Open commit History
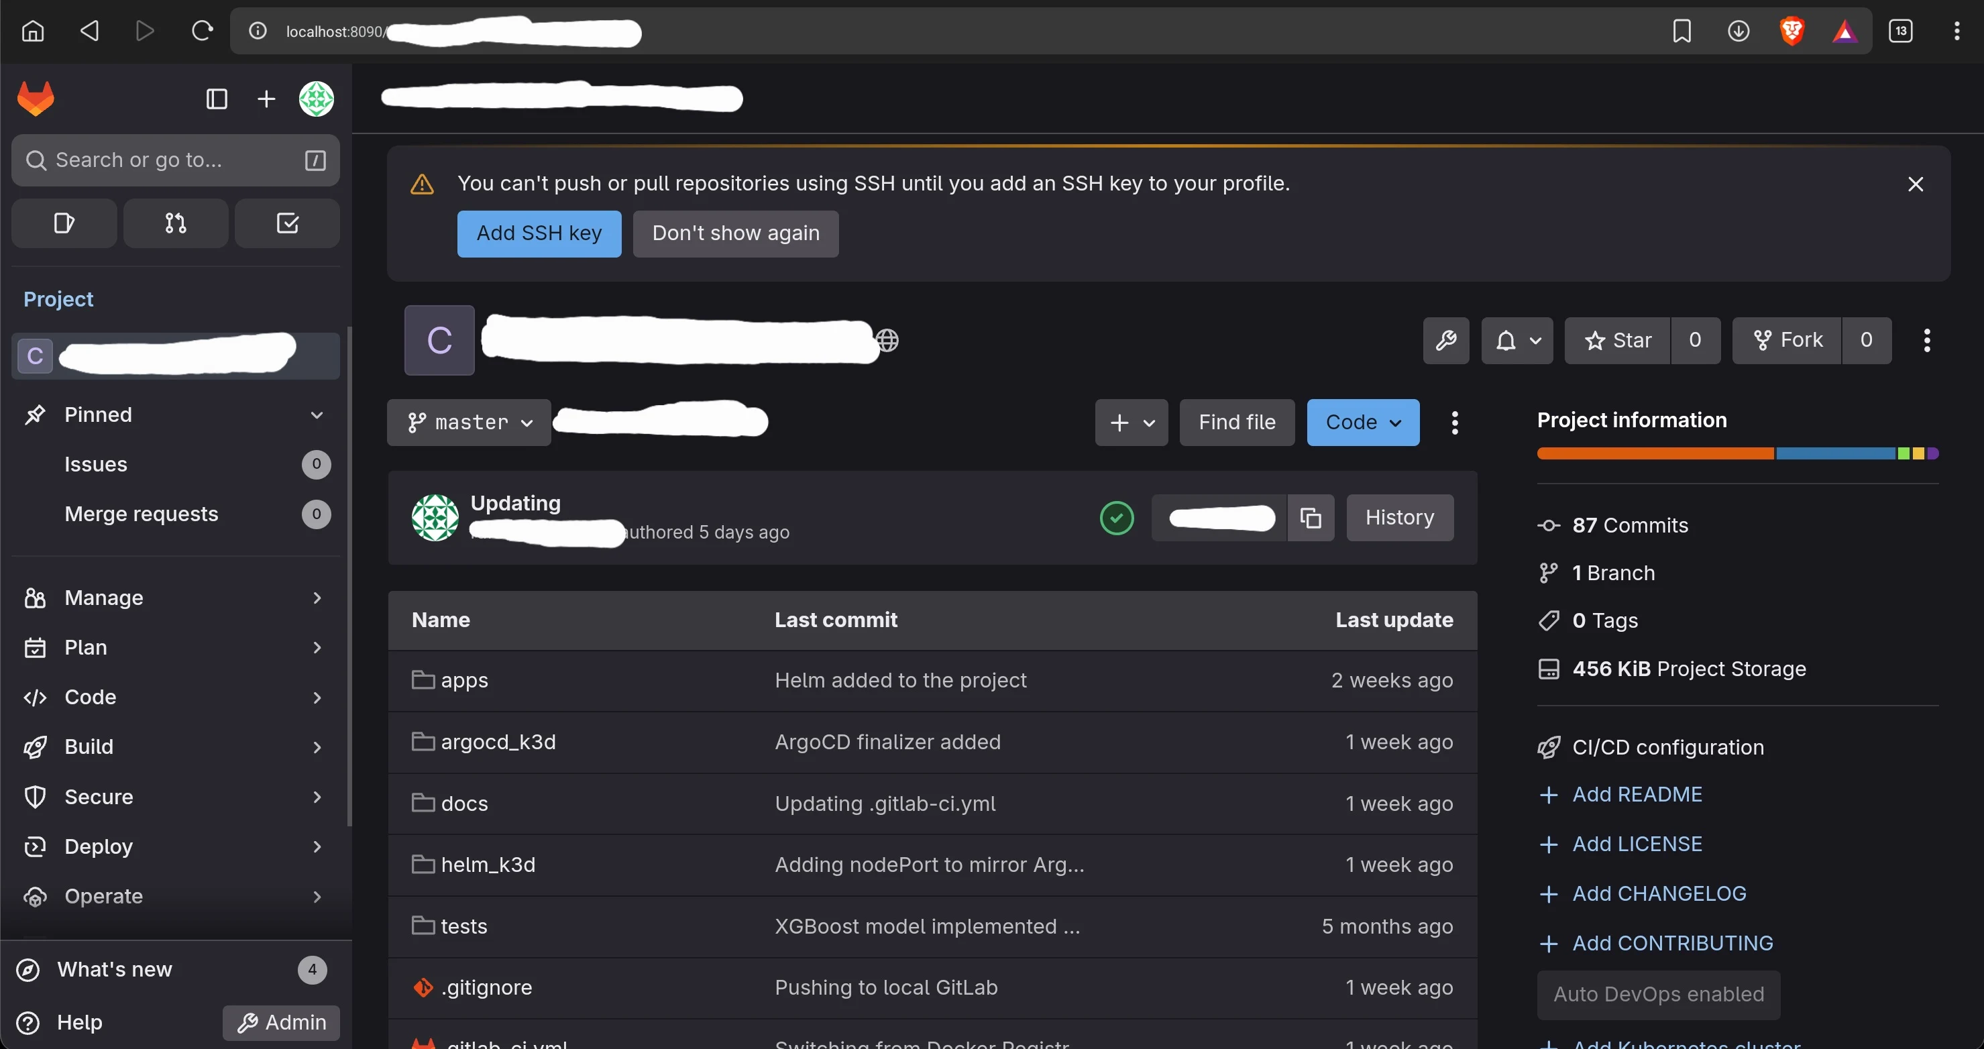 (1399, 518)
